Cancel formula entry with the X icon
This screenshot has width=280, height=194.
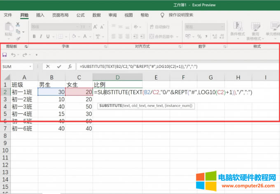[48, 66]
